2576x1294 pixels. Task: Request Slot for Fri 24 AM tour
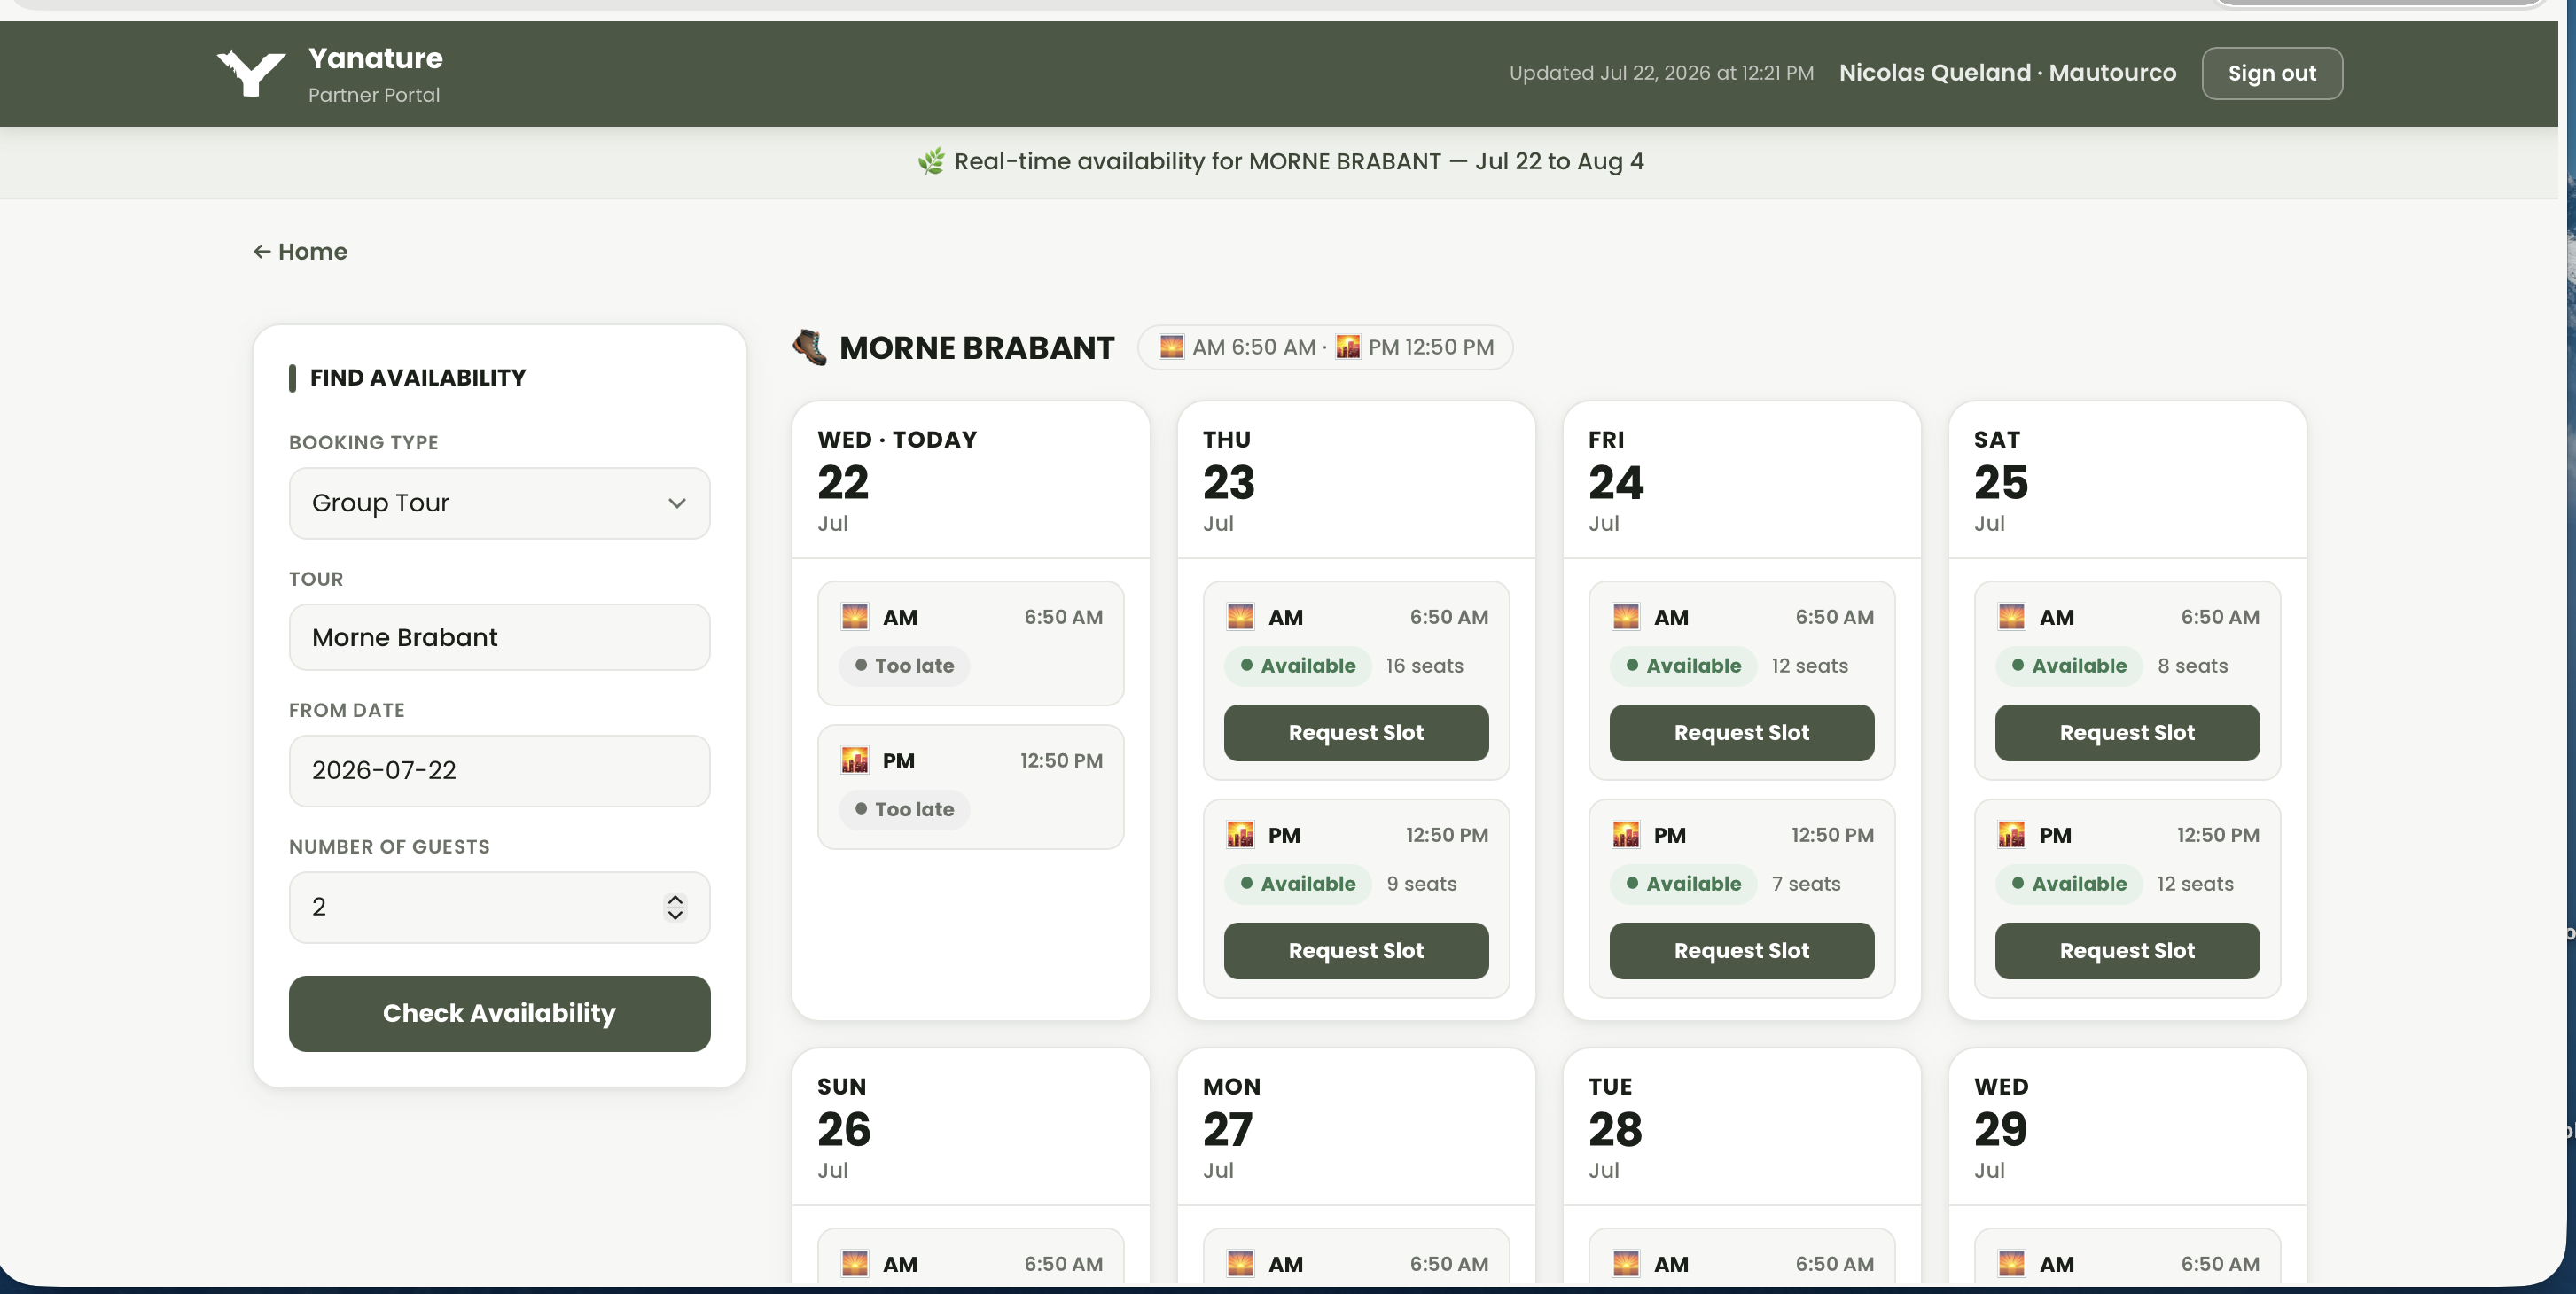click(1741, 733)
